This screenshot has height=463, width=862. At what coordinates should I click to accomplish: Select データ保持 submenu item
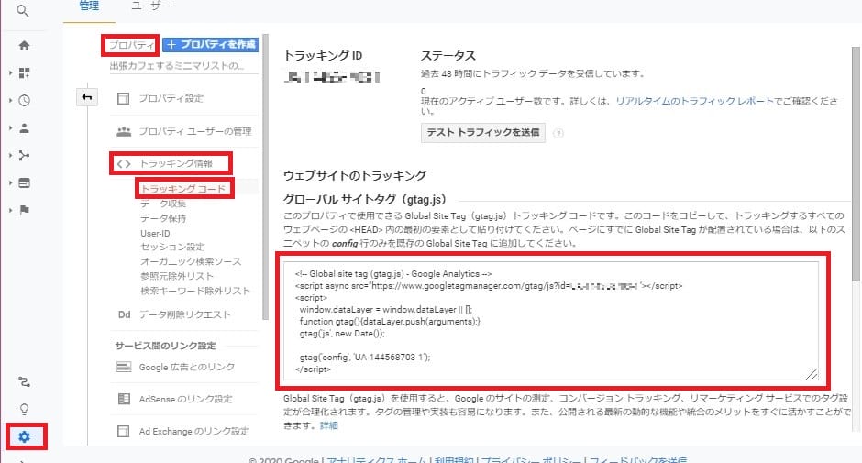163,218
